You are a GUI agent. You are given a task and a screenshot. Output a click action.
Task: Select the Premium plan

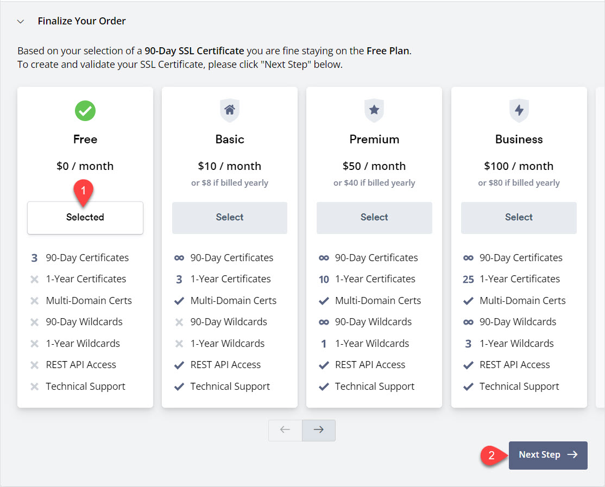click(x=374, y=218)
